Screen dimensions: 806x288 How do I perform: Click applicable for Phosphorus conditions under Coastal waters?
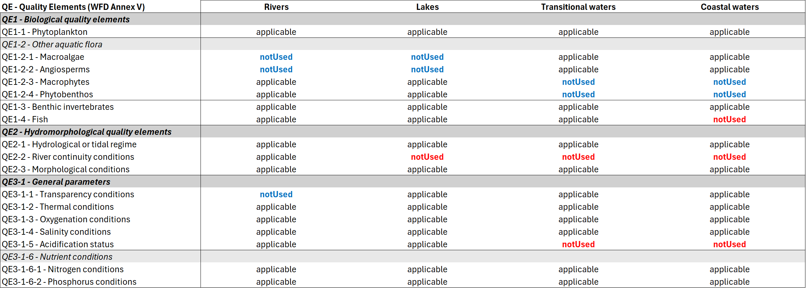coord(730,282)
